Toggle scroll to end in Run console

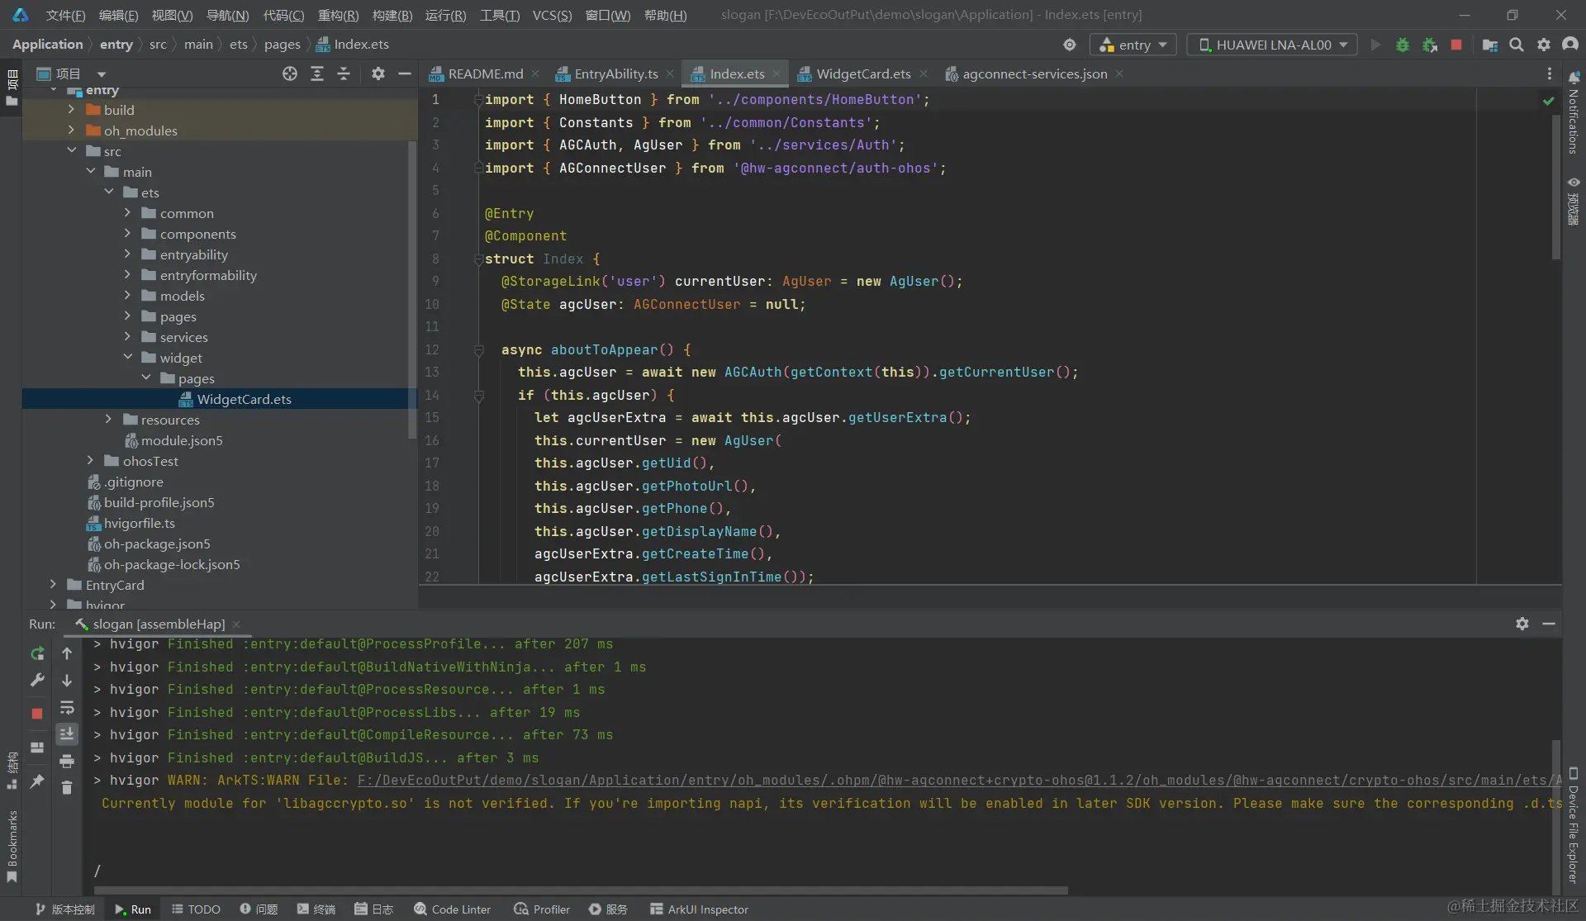point(67,733)
